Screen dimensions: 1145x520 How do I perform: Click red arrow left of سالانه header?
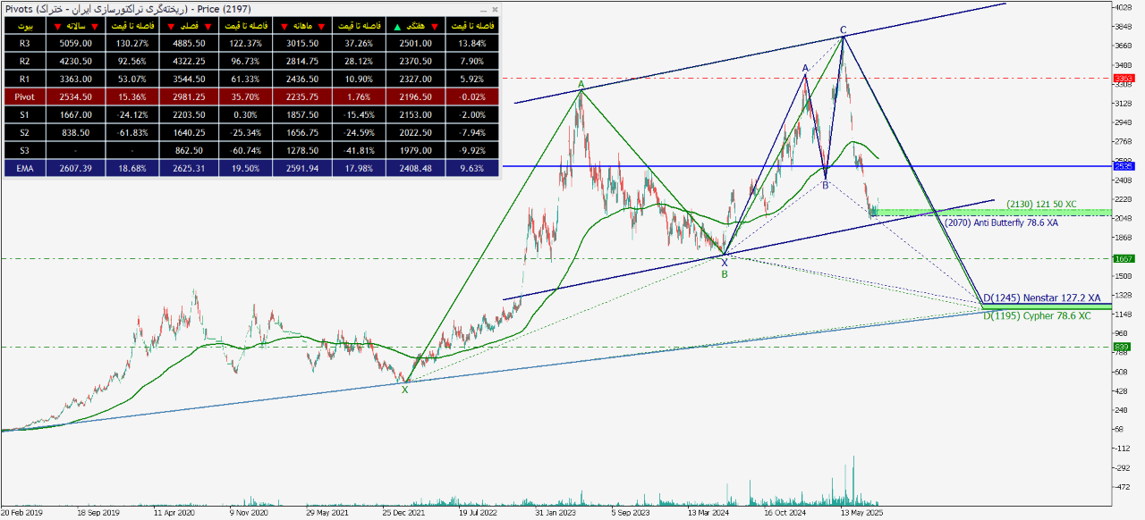pyautogui.click(x=58, y=26)
